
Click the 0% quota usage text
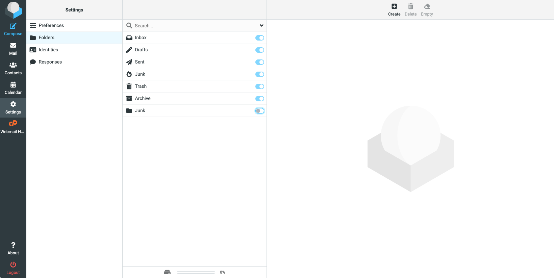223,272
